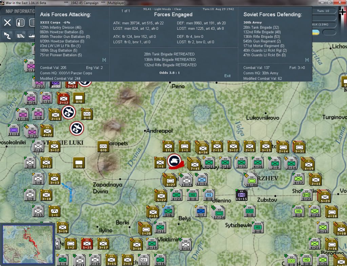This screenshot has width=347, height=266.
Task: Select the 17=34 armored stack
Action: 219,212
